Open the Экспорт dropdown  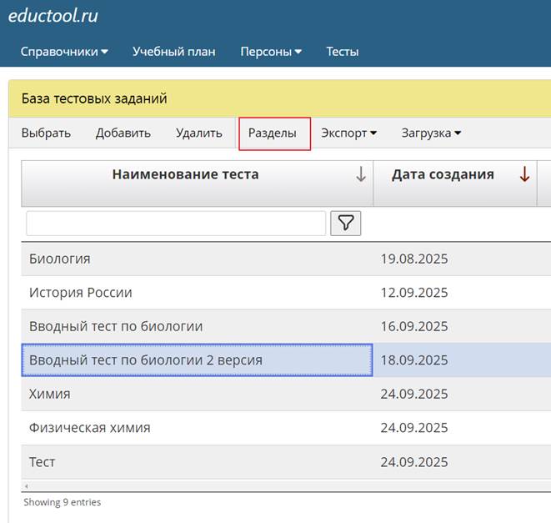click(x=348, y=133)
